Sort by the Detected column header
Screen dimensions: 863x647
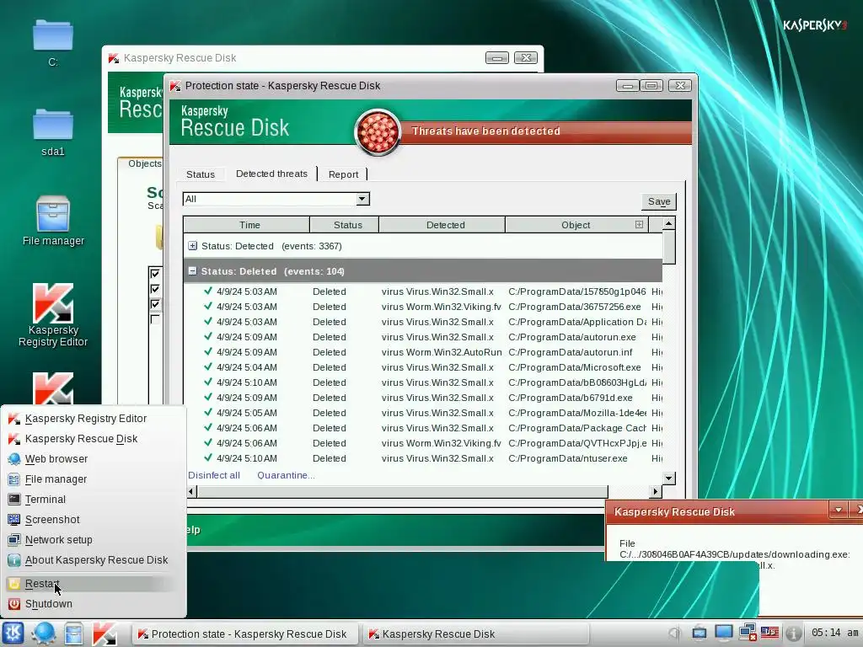pyautogui.click(x=442, y=225)
